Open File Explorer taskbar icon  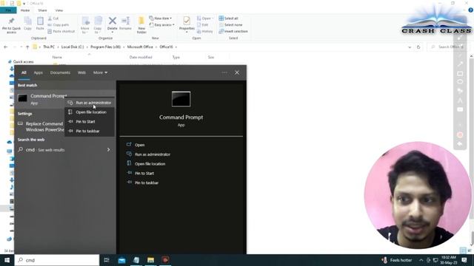[150, 260]
